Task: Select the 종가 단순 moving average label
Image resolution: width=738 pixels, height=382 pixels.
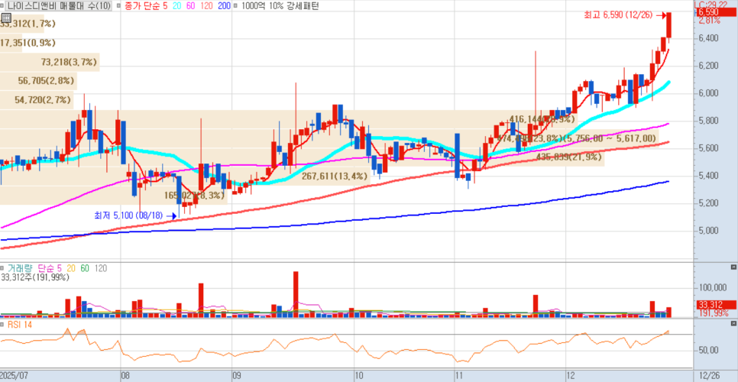Action: pos(141,6)
